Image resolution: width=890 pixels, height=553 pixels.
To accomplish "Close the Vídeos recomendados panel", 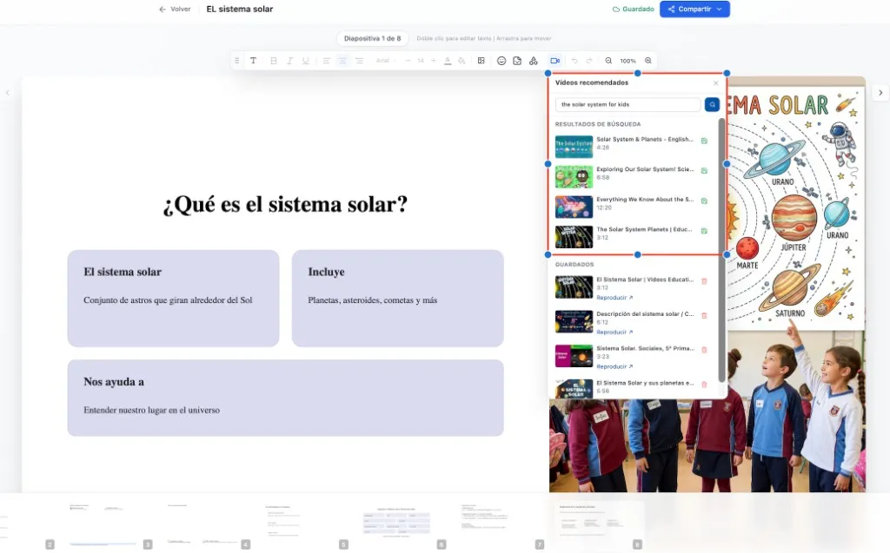I will coord(716,82).
